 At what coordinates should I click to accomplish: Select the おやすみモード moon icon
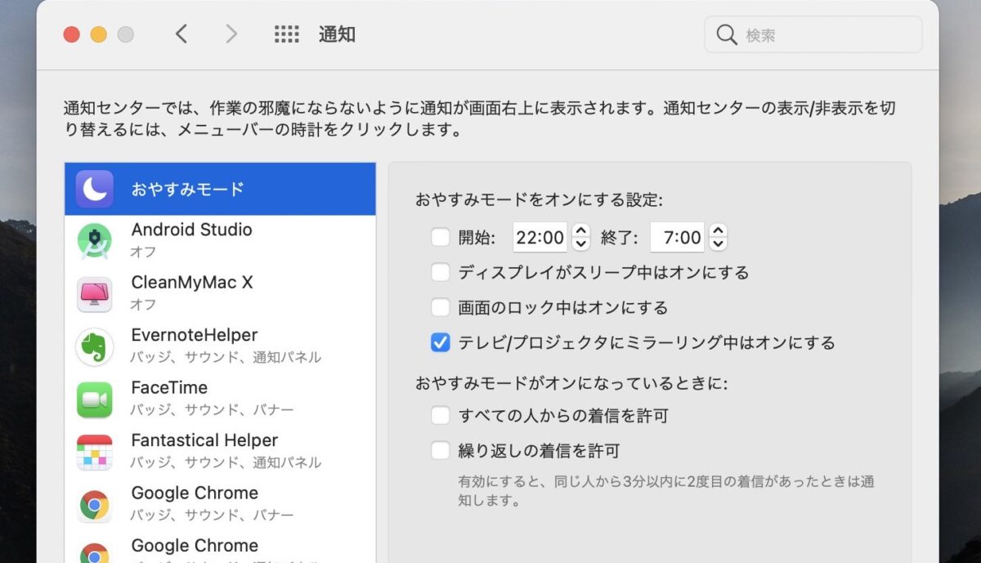point(94,190)
